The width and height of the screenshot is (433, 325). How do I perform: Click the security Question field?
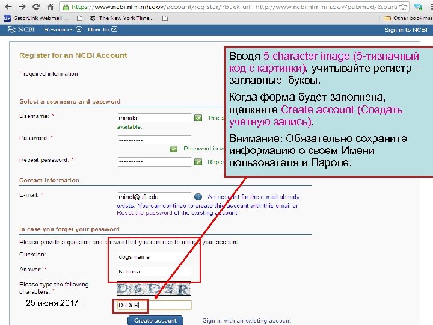155,256
